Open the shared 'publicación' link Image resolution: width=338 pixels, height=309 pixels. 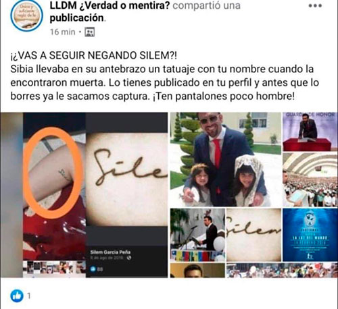76,18
